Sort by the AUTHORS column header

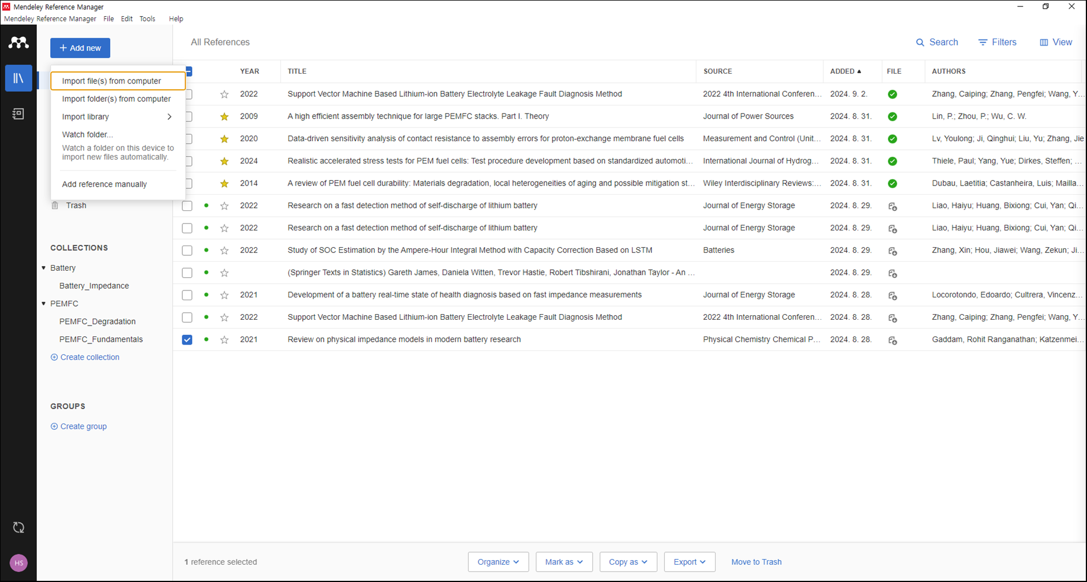(x=949, y=71)
